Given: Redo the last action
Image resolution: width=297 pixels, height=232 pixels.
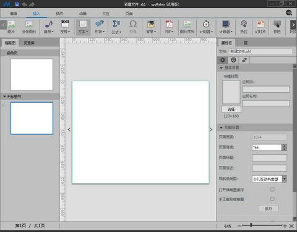Looking at the screenshot, I should click(x=32, y=4).
